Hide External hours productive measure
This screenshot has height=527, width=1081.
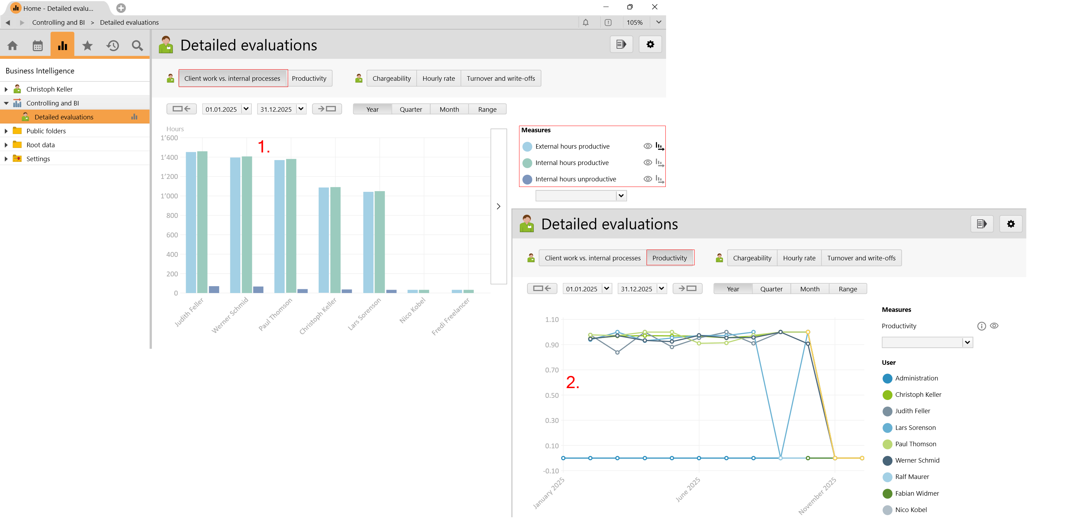(x=648, y=146)
